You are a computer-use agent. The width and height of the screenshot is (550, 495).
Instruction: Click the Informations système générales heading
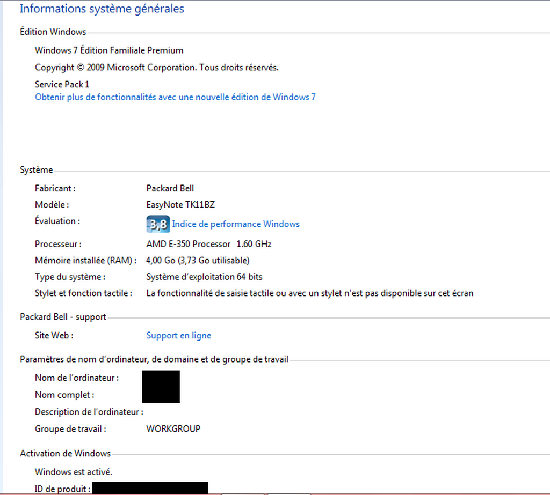(x=102, y=9)
